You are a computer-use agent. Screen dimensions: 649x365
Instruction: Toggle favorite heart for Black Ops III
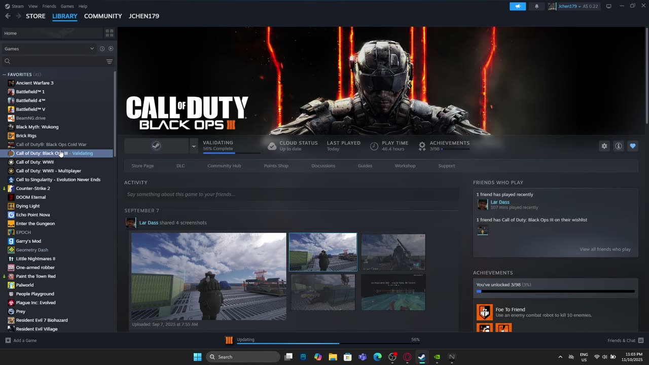click(632, 146)
